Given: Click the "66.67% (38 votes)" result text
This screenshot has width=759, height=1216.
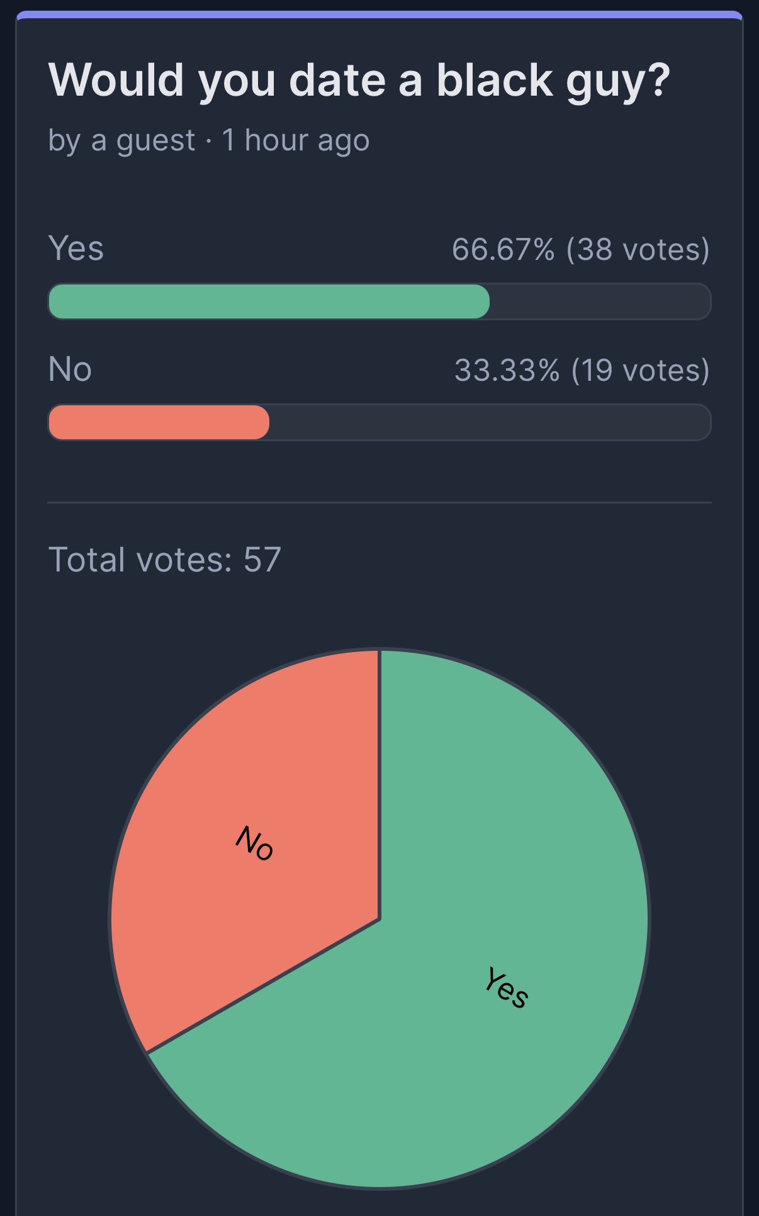Looking at the screenshot, I should [x=580, y=249].
